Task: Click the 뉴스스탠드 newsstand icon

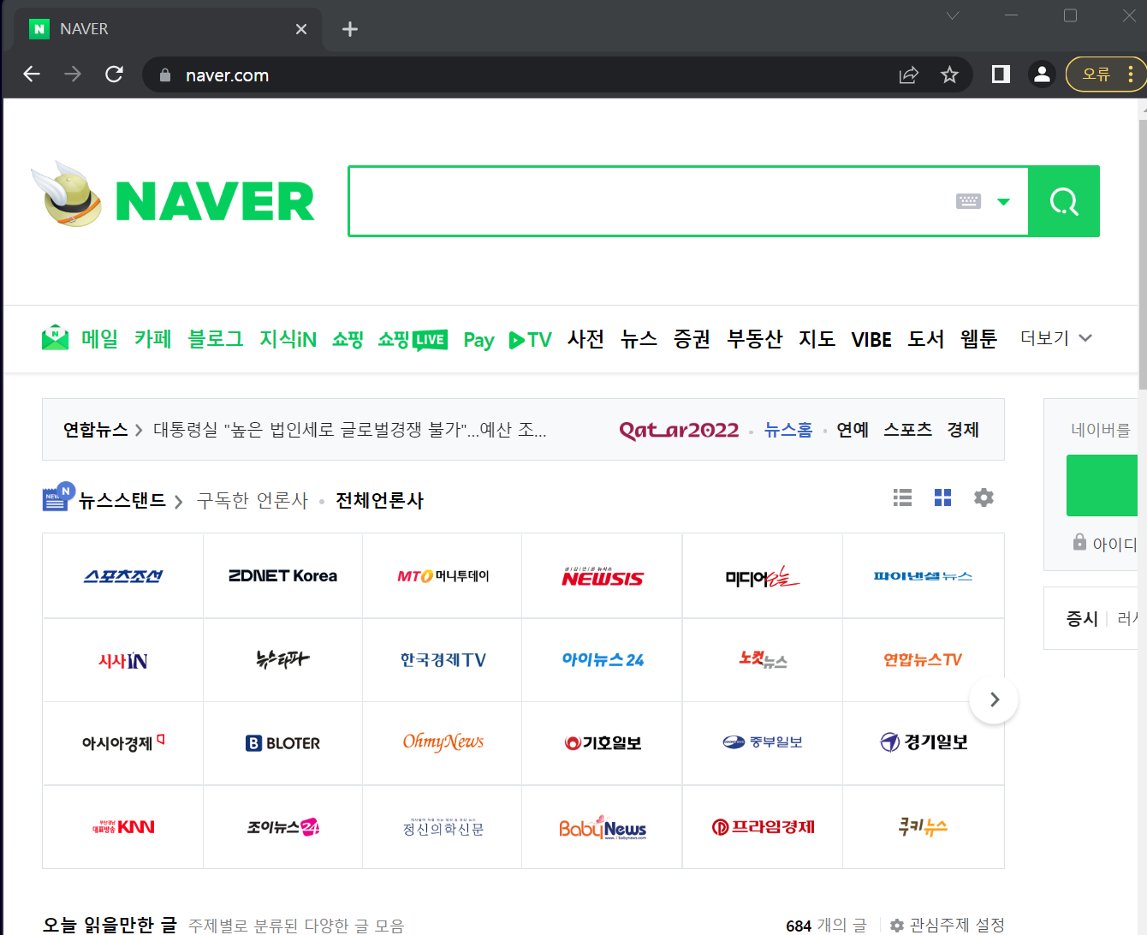Action: [58, 497]
